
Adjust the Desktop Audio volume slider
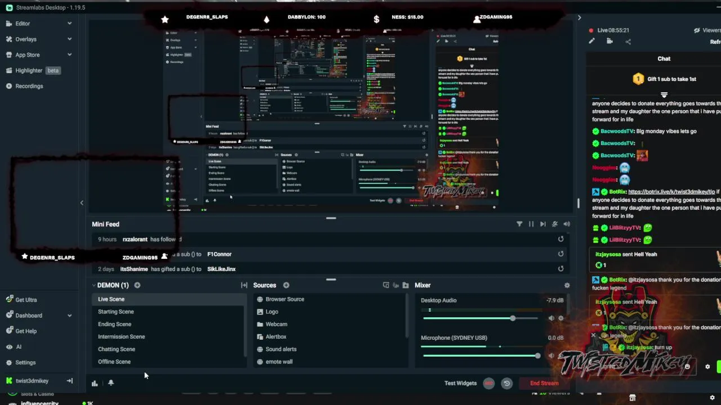pyautogui.click(x=480, y=318)
